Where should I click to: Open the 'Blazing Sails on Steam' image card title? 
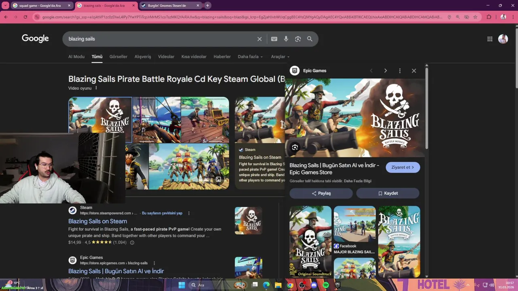tap(260, 157)
